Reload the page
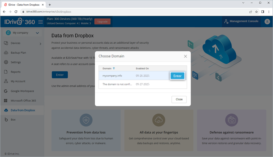Viewport: 273px width, 157px height. click(x=16, y=12)
